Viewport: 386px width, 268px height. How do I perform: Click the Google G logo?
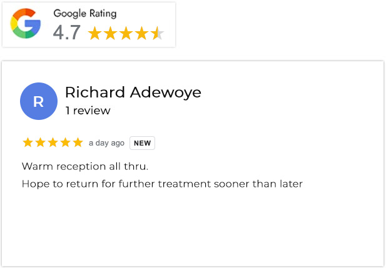(x=26, y=24)
